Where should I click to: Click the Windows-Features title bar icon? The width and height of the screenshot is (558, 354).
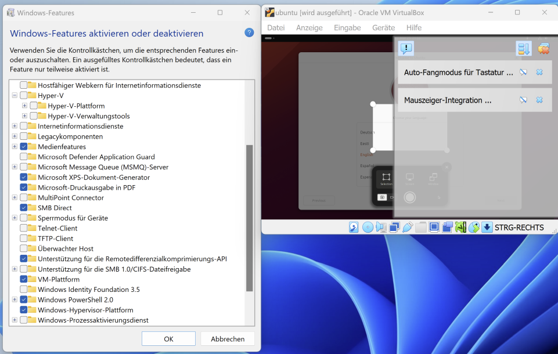click(11, 13)
